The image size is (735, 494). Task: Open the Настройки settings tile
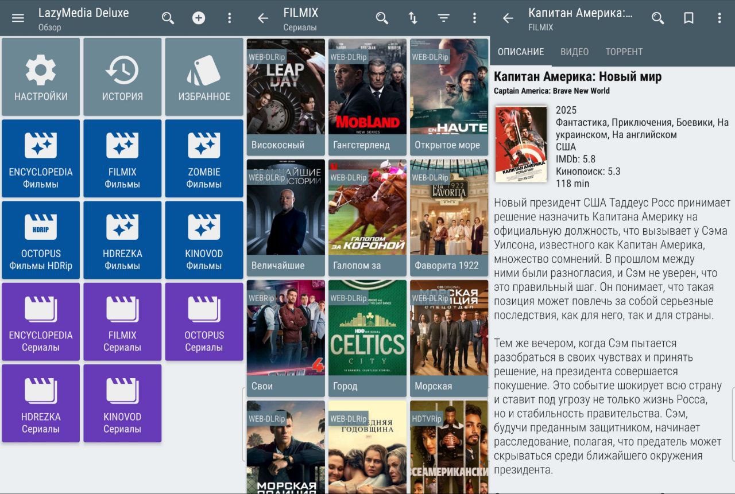[x=41, y=77]
